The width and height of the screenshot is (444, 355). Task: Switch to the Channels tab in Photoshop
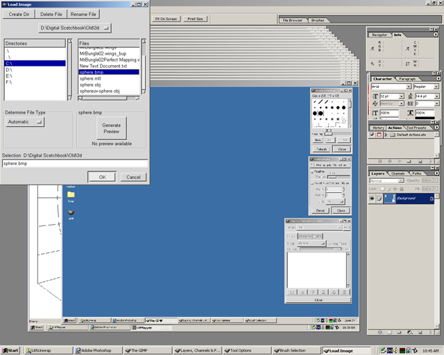(x=398, y=173)
